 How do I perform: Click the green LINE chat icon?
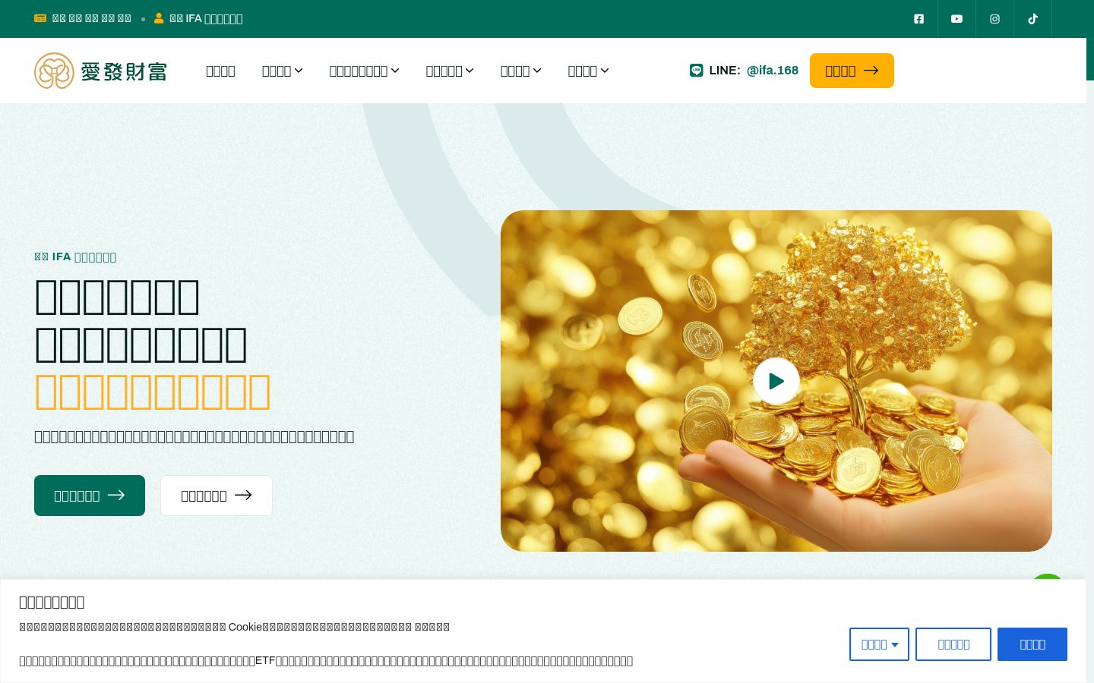tap(696, 71)
